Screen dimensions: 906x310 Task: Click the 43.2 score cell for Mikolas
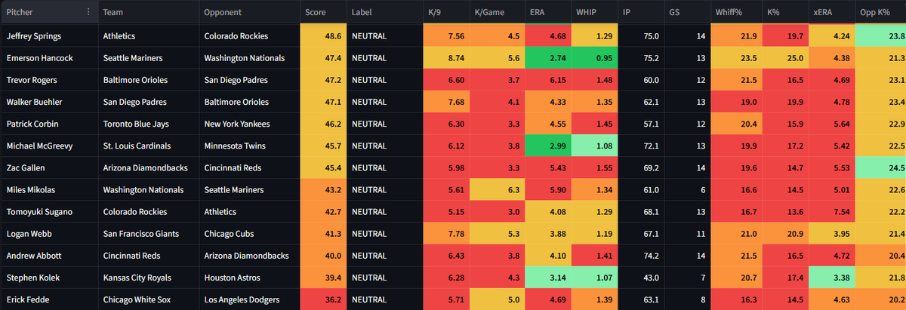click(323, 189)
